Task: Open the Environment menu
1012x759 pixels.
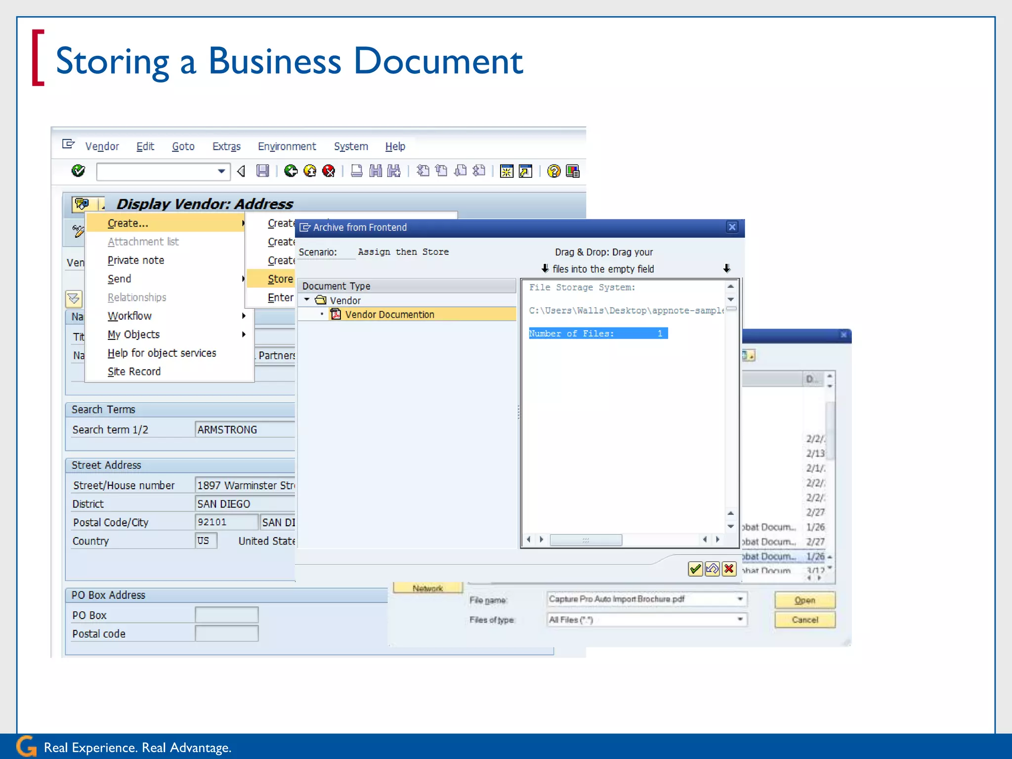Action: click(x=287, y=146)
